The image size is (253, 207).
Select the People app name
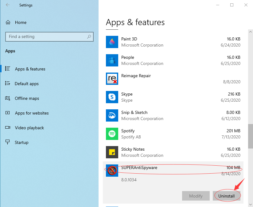pos(128,57)
